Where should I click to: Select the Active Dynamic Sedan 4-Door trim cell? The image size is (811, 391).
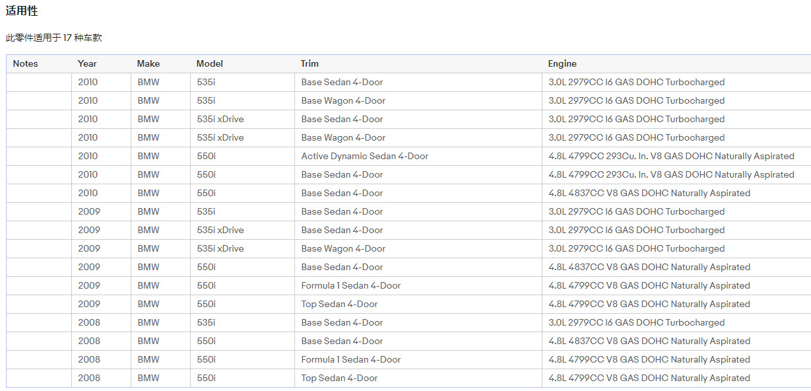(365, 157)
